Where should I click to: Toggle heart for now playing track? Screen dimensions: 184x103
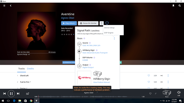(x=150, y=93)
